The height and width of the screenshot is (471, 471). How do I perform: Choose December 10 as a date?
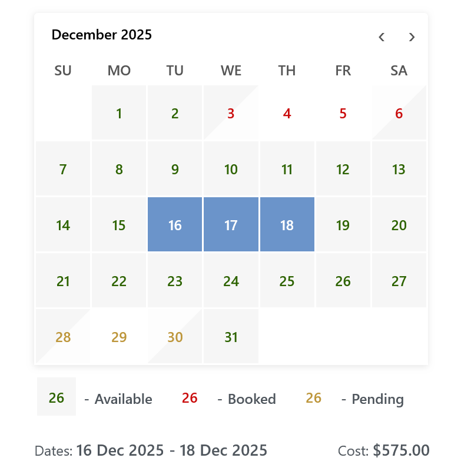click(231, 168)
